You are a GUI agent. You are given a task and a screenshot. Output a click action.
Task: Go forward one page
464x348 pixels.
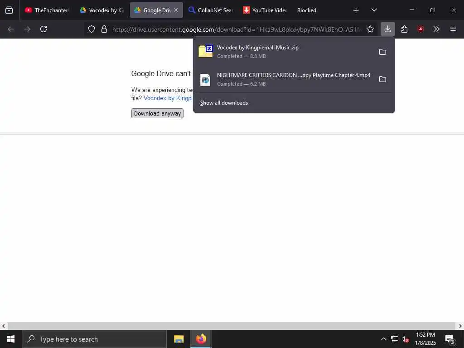27,29
